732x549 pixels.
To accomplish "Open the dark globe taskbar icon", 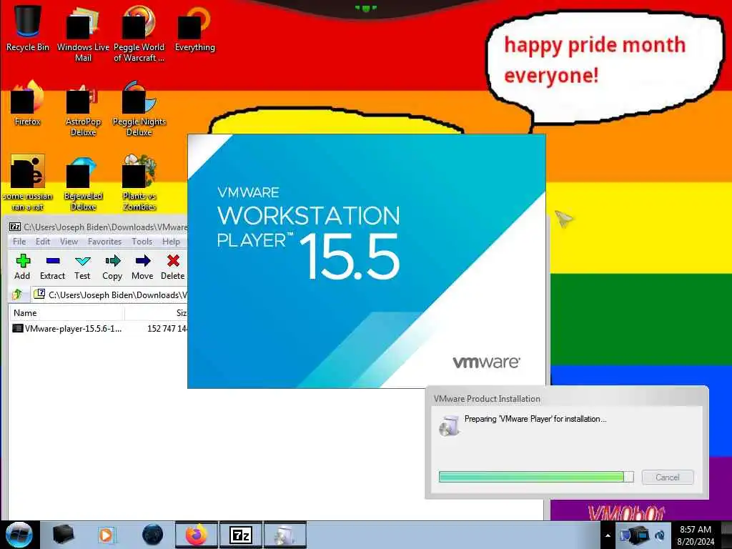I will 153,535.
